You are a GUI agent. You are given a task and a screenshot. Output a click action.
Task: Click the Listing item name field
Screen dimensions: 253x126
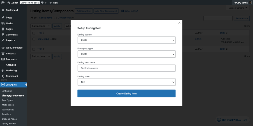coord(126,68)
